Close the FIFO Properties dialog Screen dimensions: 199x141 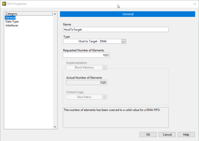pos(194,4)
